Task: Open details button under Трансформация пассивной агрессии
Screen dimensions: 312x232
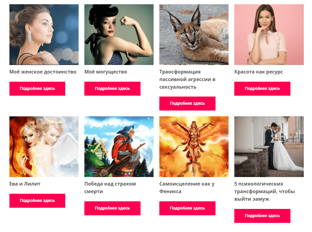Action: [x=188, y=104]
